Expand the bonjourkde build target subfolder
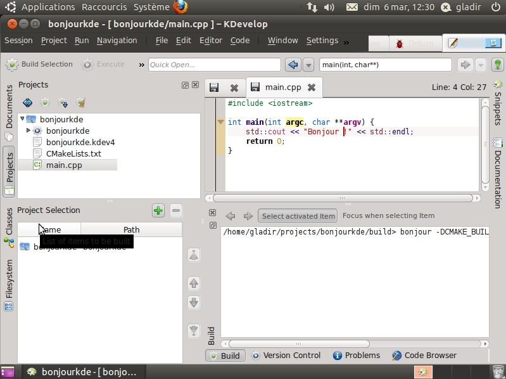 28,131
